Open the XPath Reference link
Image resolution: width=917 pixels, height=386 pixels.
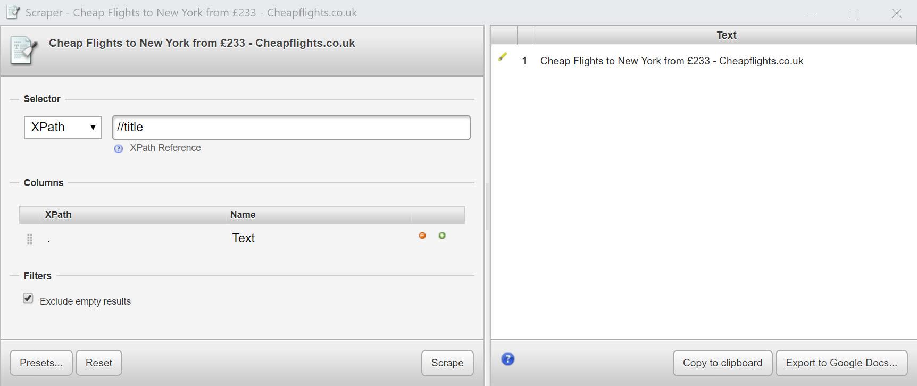pyautogui.click(x=165, y=148)
